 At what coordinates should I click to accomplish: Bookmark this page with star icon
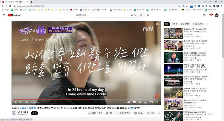[x=187, y=6]
